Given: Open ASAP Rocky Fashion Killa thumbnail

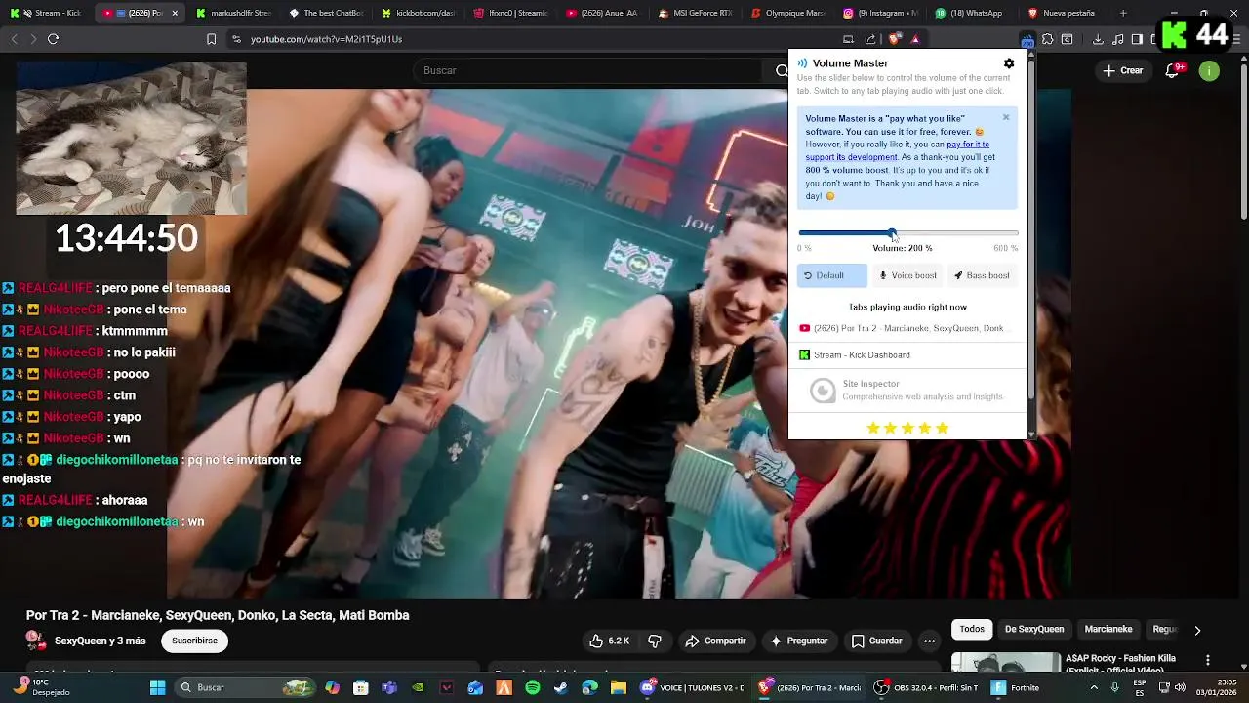Looking at the screenshot, I should coord(1006,662).
